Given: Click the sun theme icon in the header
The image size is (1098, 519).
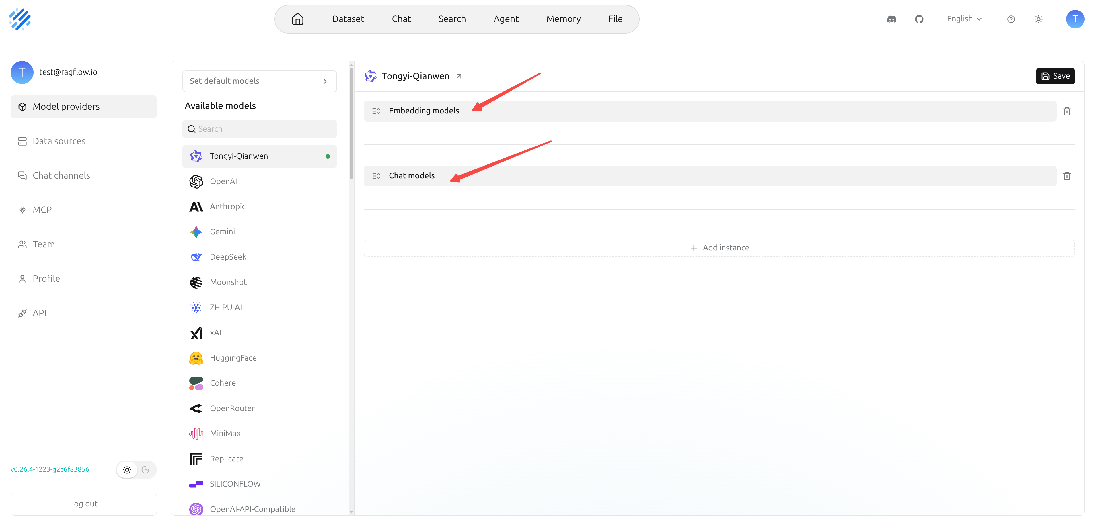Looking at the screenshot, I should (x=1039, y=19).
